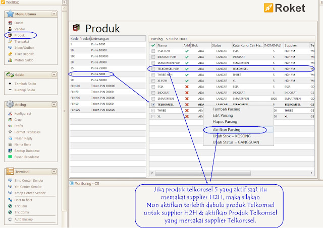This screenshot has height=228, width=323.
Task: Tick the TELKOMSEL H2H row checkbox
Action: click(x=153, y=69)
